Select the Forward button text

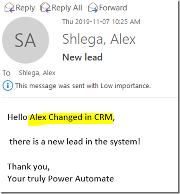pyautogui.click(x=113, y=8)
